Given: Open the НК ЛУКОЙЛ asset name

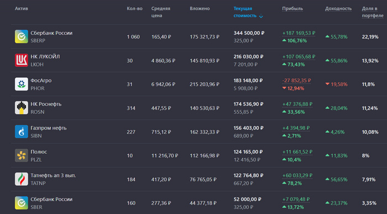Looking at the screenshot, I should pyautogui.click(x=45, y=57).
